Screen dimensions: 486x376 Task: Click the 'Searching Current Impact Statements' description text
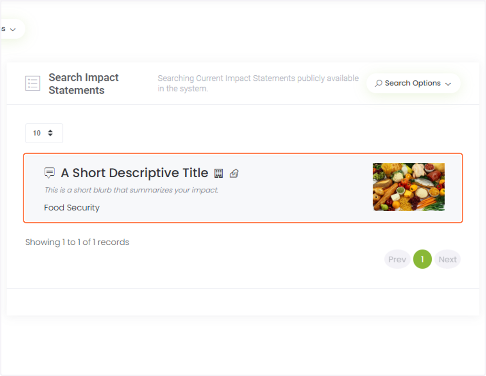pos(258,83)
